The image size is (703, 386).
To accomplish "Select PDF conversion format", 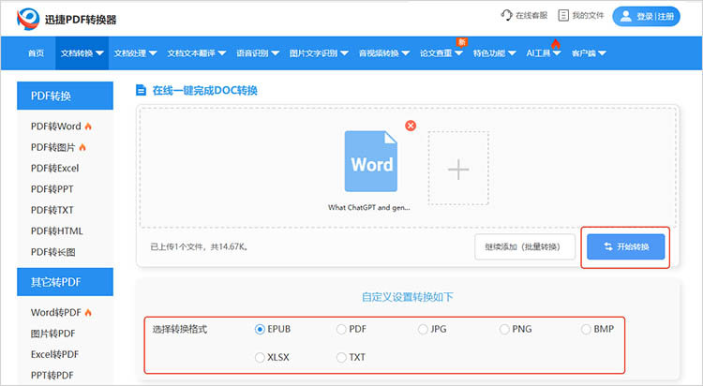I will 341,329.
